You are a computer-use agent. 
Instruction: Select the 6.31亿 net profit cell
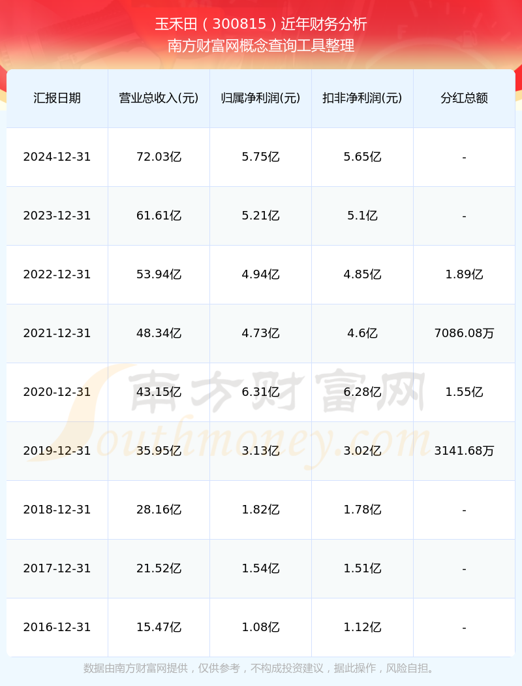(x=261, y=393)
